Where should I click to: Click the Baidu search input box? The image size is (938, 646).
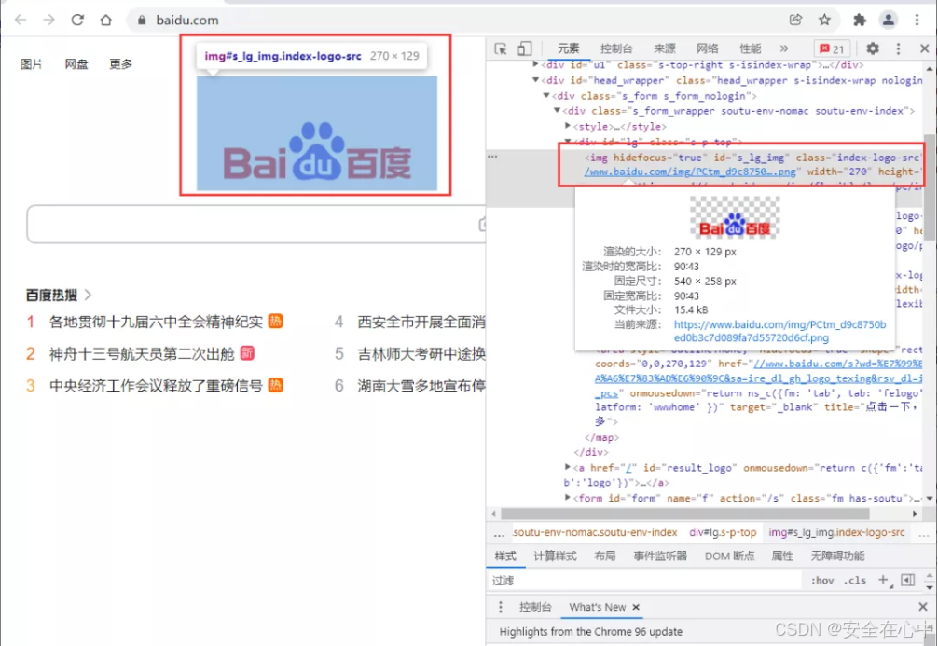255,225
